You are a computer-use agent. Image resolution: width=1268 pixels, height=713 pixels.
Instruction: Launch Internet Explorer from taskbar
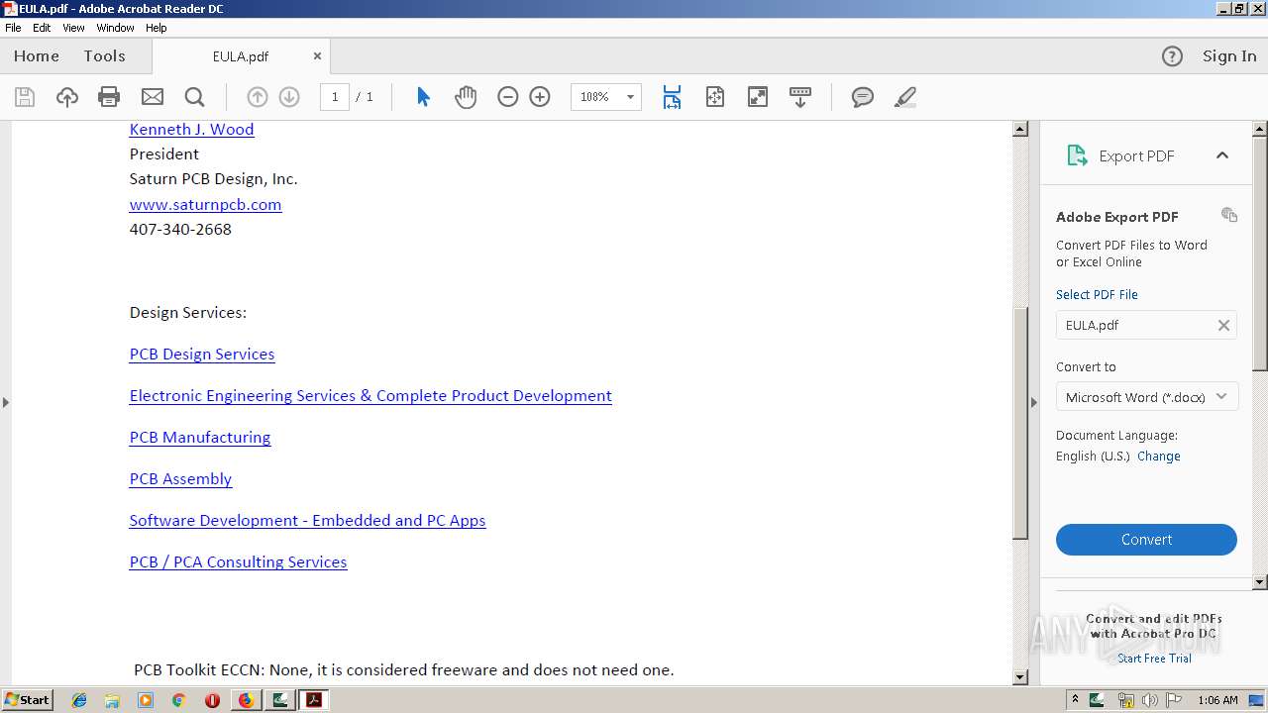coord(79,700)
